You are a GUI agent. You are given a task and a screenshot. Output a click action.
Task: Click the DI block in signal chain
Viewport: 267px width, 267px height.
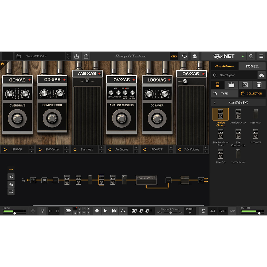(44, 180)
